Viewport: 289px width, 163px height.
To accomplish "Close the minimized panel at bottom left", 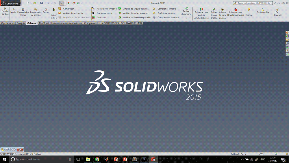I will click(x=20, y=150).
